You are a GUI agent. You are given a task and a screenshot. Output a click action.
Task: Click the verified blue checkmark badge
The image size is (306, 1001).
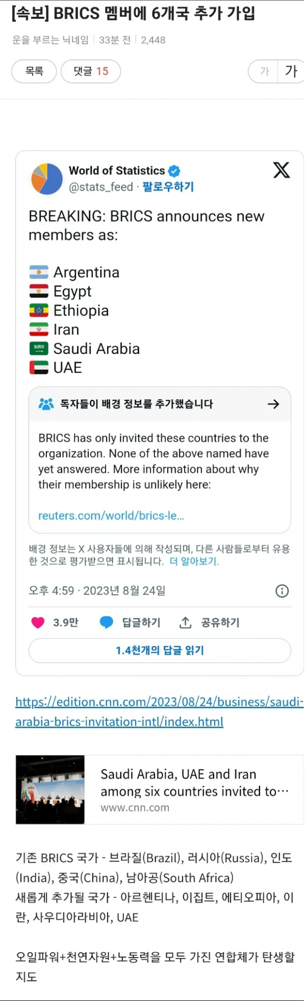(174, 171)
